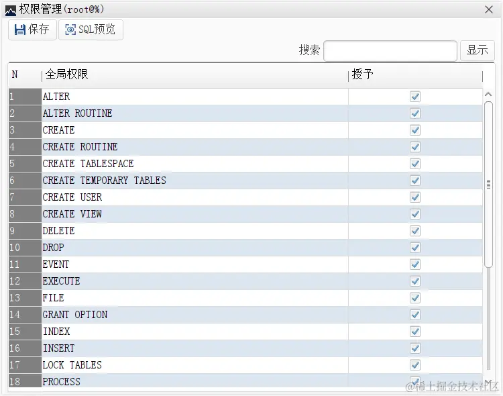
Task: Uncheck the GRANT OPTION checkbox
Action: click(x=415, y=314)
